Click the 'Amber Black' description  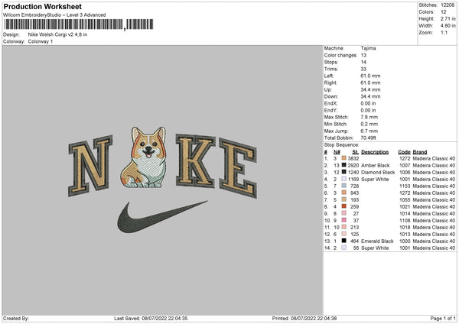[x=376, y=166]
